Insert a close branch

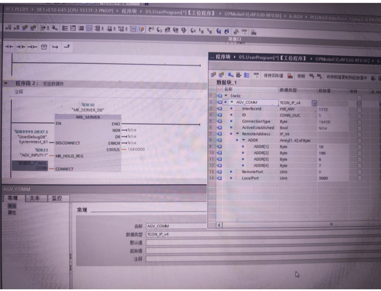coord(67,46)
